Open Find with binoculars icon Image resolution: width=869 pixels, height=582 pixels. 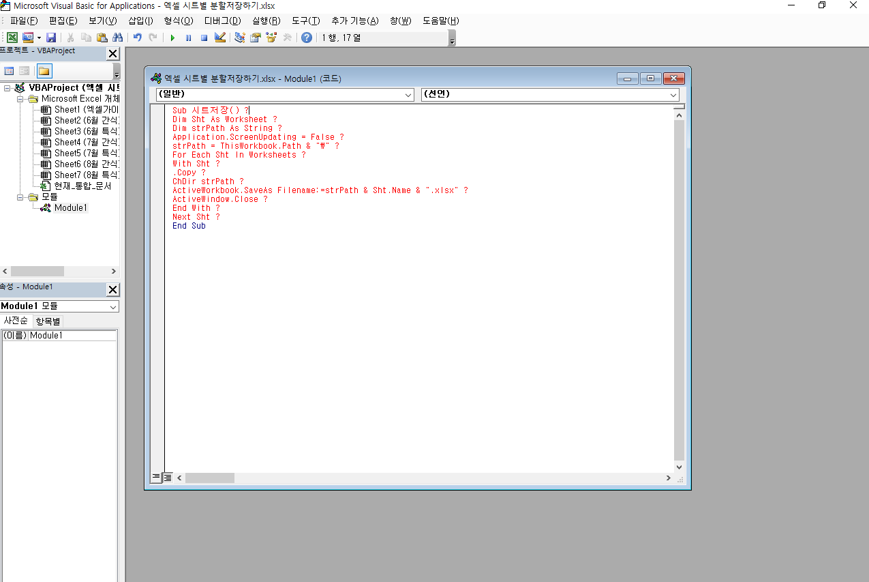117,38
